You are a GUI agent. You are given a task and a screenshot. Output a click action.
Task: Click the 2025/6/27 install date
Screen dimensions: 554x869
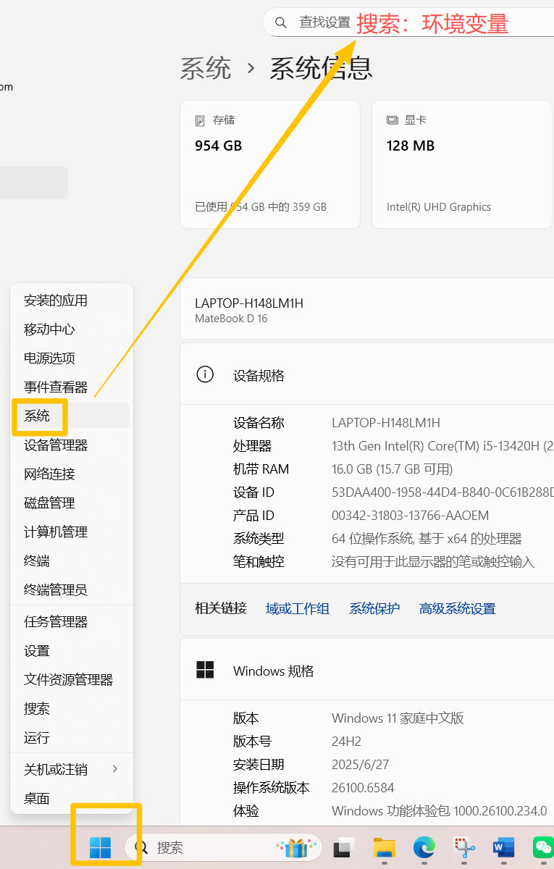(361, 764)
